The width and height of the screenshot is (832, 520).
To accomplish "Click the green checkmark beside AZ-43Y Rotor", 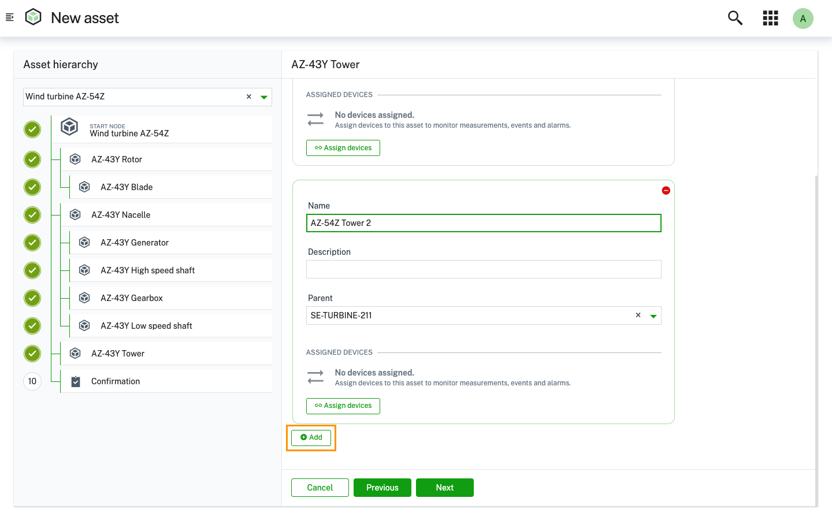I will pyautogui.click(x=32, y=159).
